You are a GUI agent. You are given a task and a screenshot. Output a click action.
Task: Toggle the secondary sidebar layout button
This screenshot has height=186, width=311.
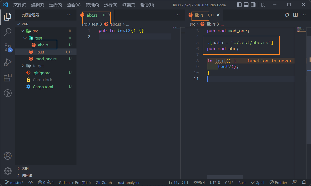[x=253, y=5]
